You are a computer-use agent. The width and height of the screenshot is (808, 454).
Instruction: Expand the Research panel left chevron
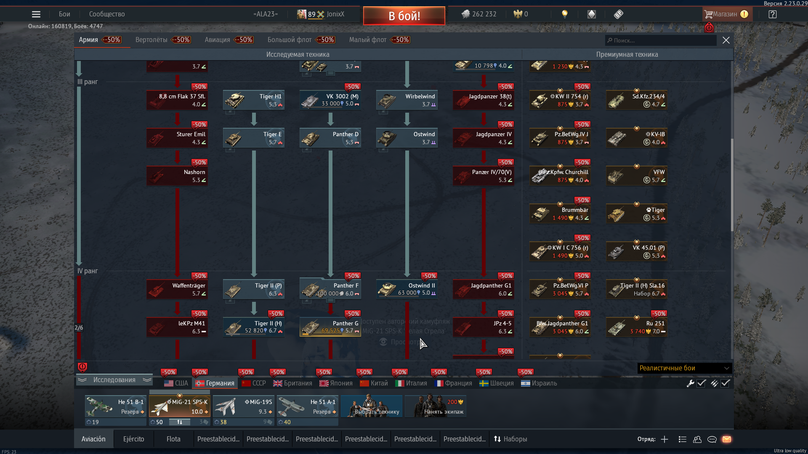click(x=82, y=380)
